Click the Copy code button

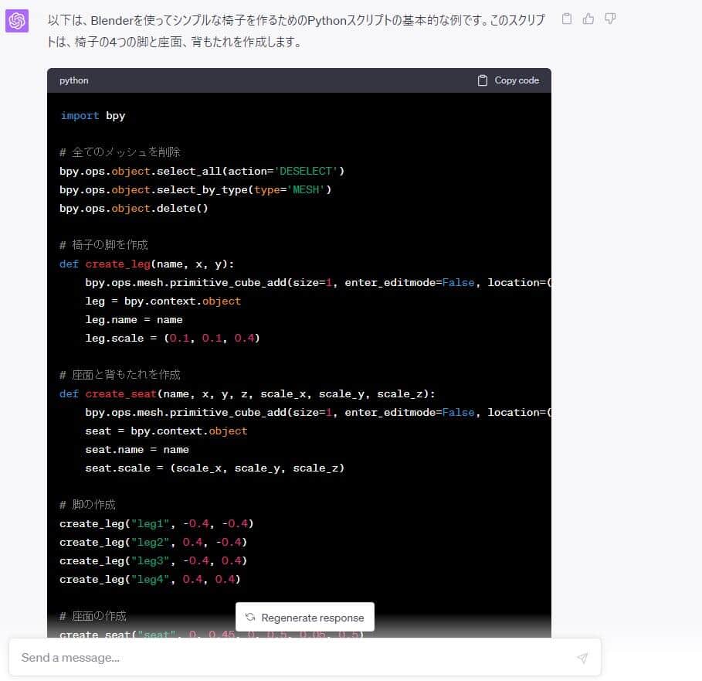508,80
